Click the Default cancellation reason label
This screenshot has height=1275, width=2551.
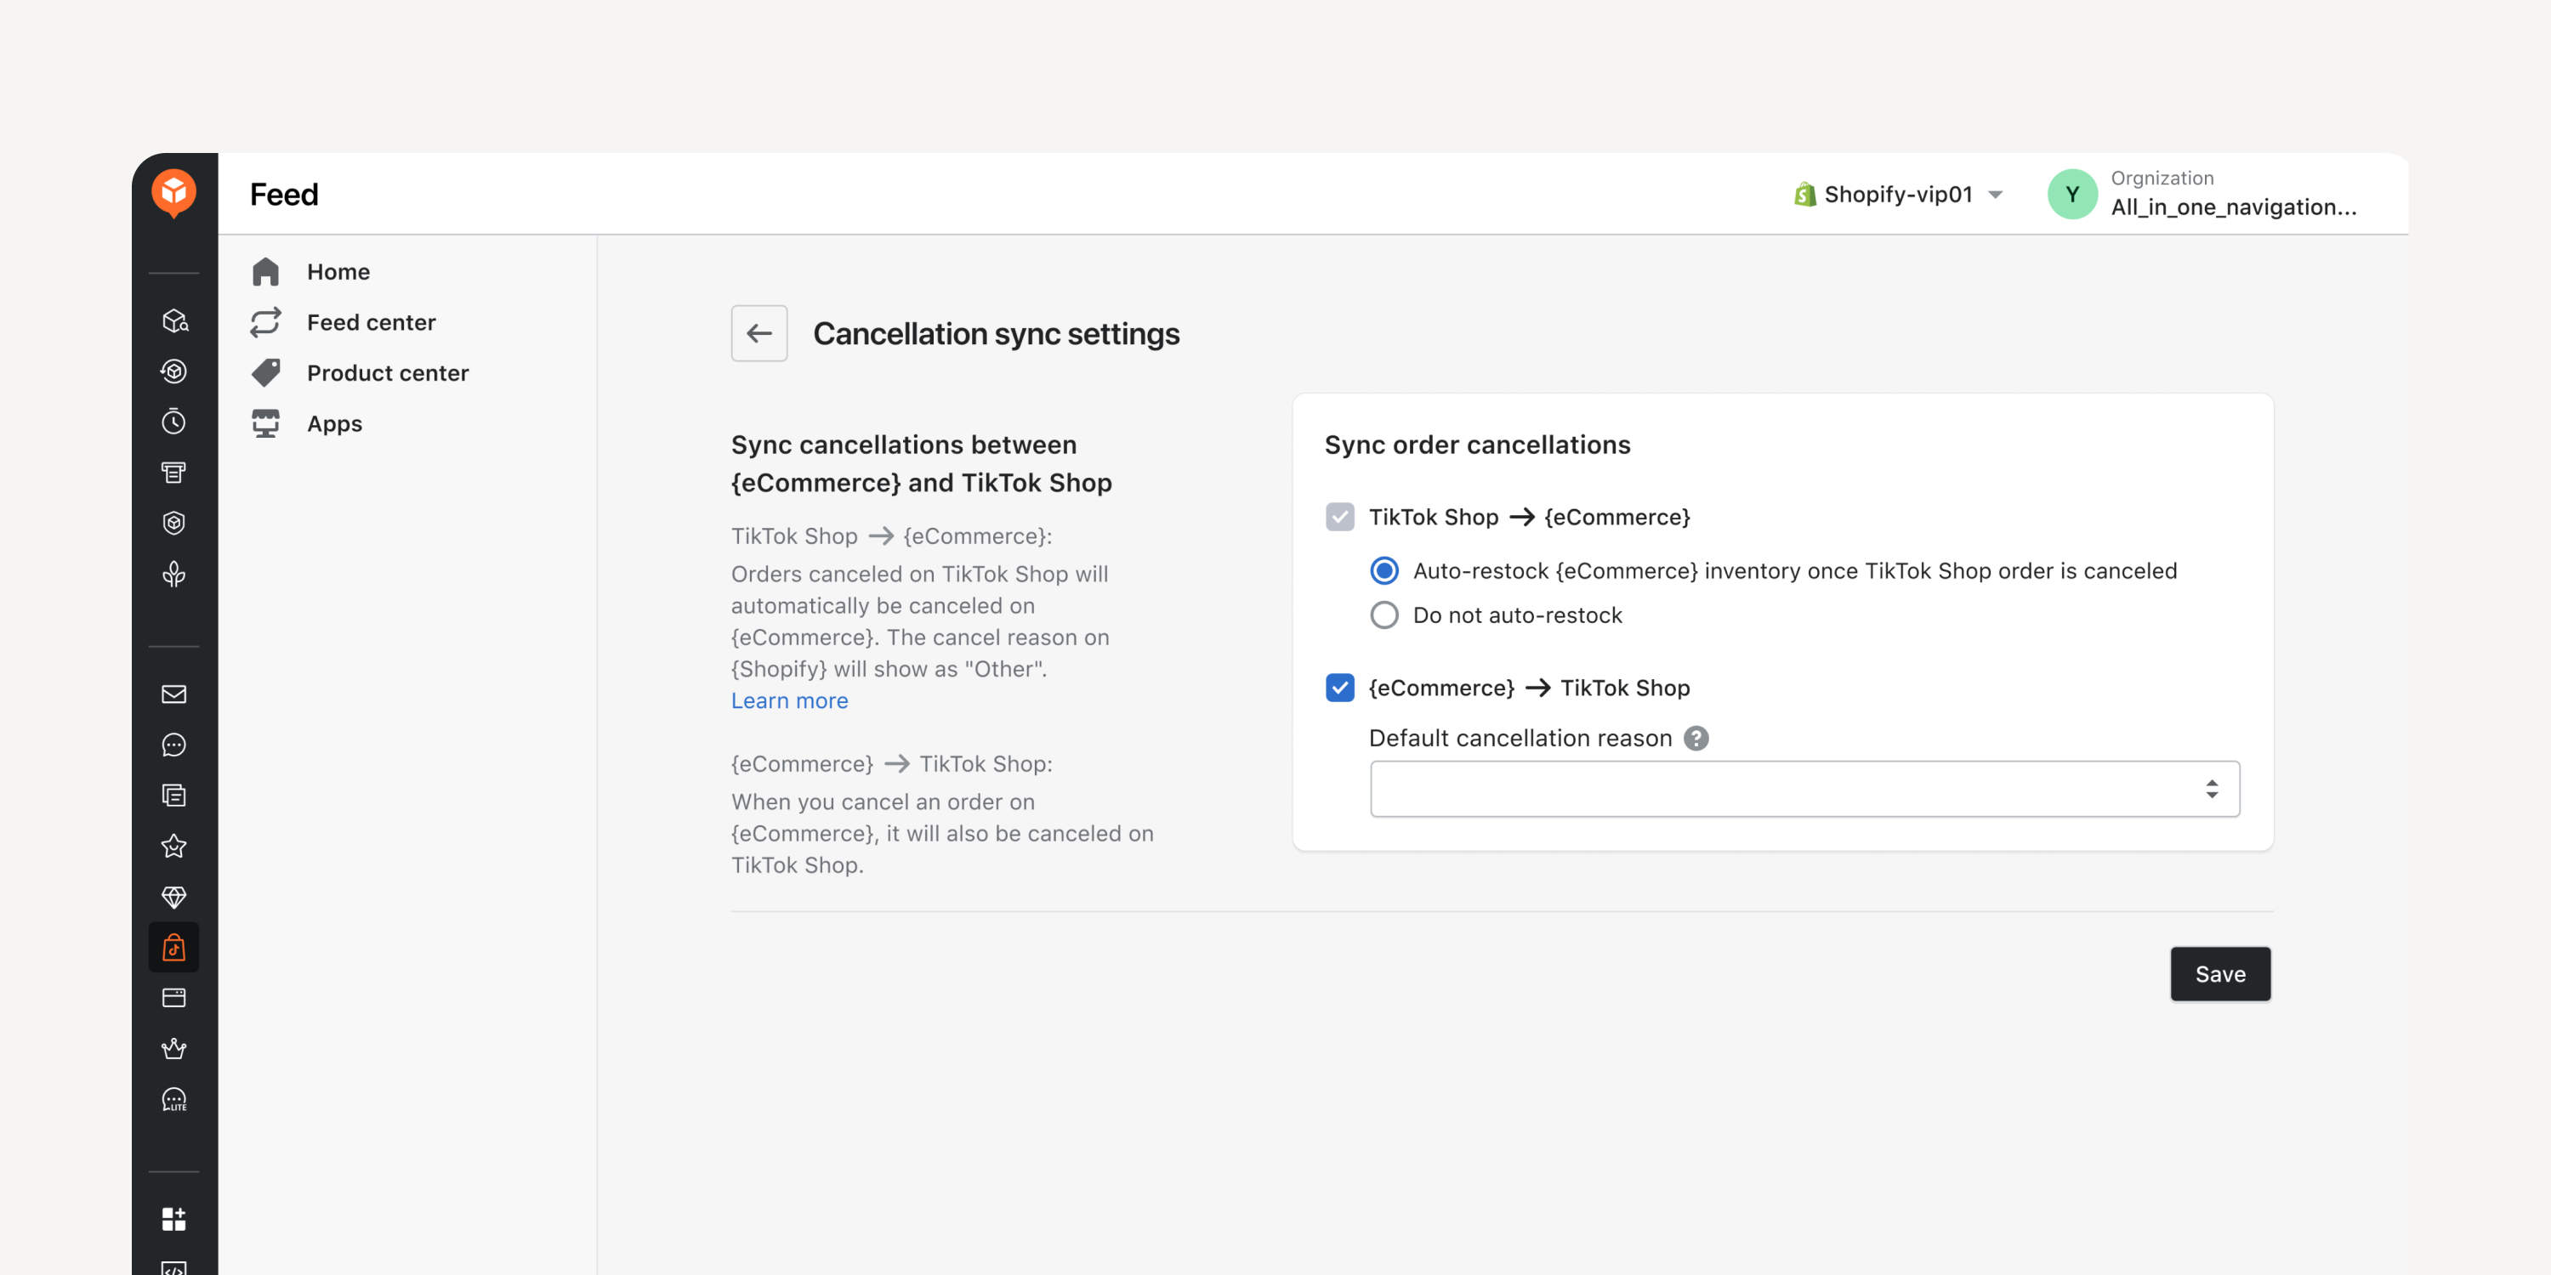point(1520,739)
